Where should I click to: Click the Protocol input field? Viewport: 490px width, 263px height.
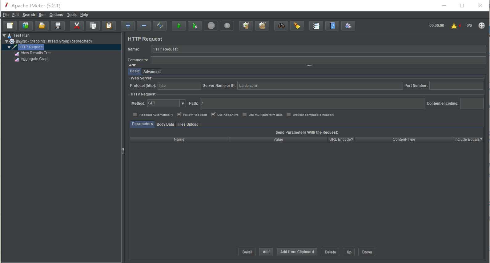[x=179, y=86]
